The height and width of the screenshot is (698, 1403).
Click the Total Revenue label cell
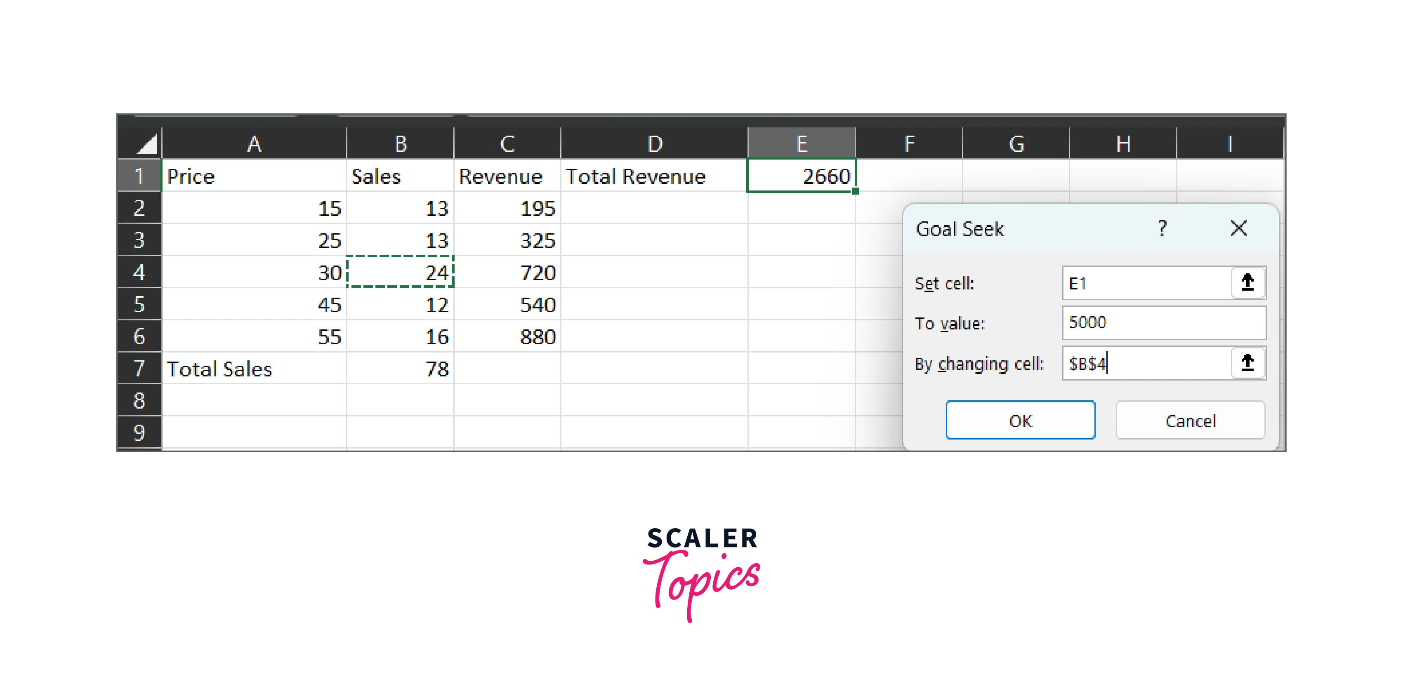coord(653,176)
